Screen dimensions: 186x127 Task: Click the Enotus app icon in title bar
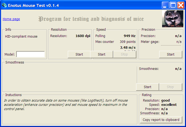4,5
